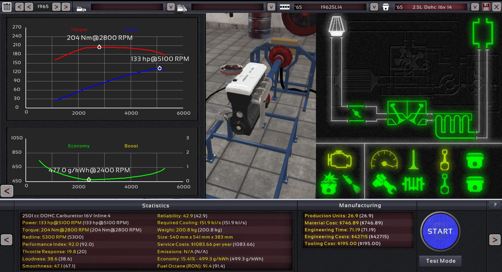502x272 pixels.
Task: Select the carburettor throttle body icon
Action: tap(356, 113)
